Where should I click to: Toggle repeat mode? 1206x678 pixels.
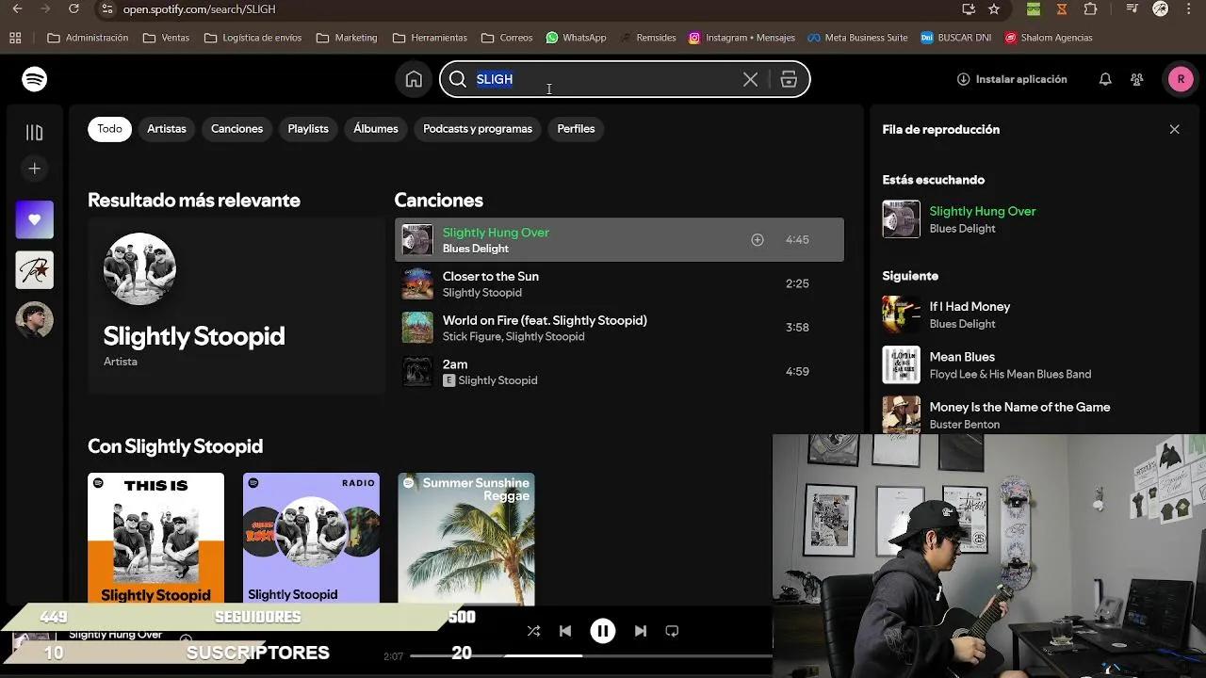point(672,631)
